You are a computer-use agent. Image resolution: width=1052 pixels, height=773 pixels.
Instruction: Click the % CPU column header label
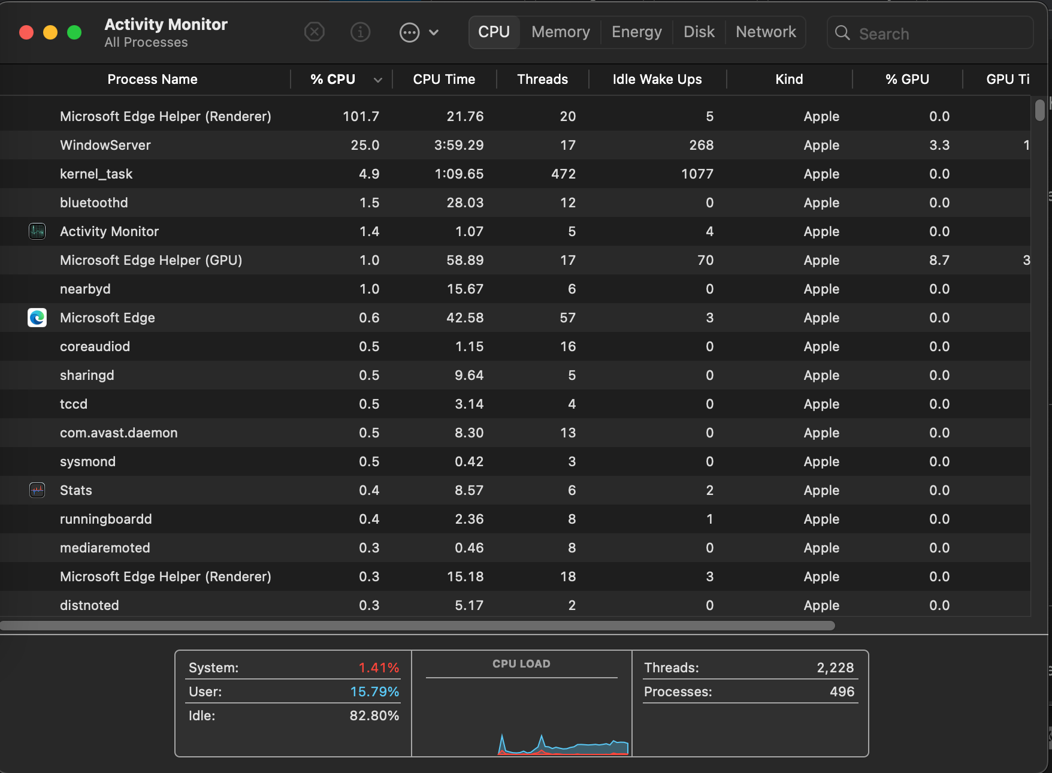coord(332,79)
